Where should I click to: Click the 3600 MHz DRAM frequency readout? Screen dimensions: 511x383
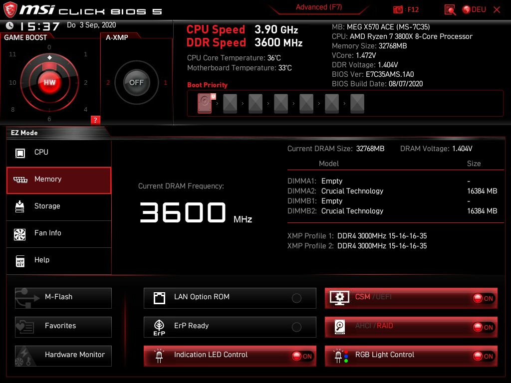click(x=196, y=212)
